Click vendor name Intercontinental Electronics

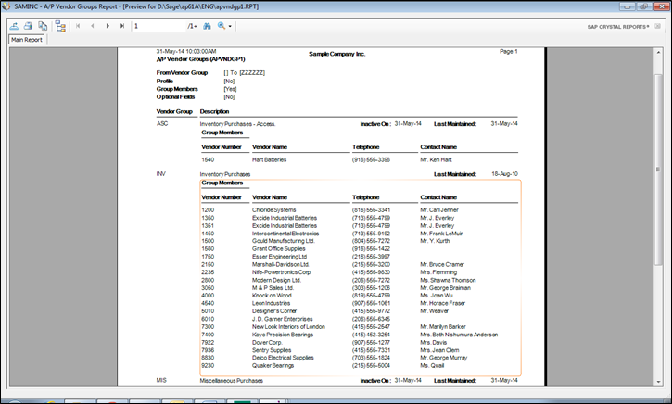[x=285, y=234]
